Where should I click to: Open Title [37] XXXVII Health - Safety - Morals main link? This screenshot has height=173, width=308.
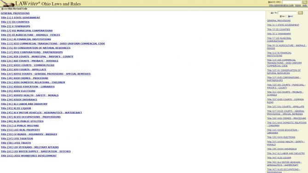tap(30, 95)
